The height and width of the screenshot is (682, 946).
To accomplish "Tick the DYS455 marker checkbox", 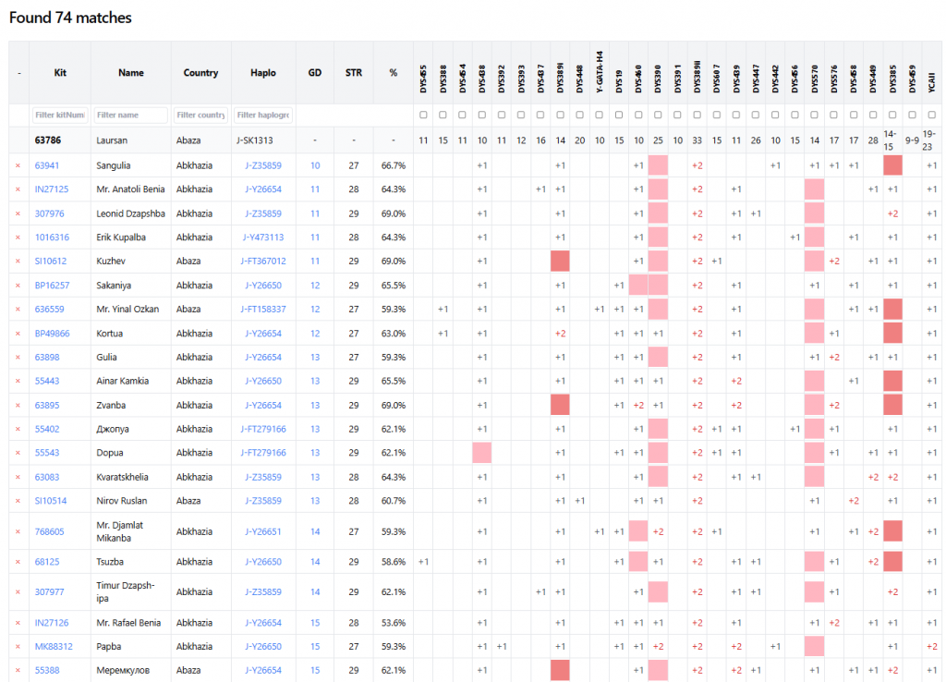I will [x=423, y=116].
